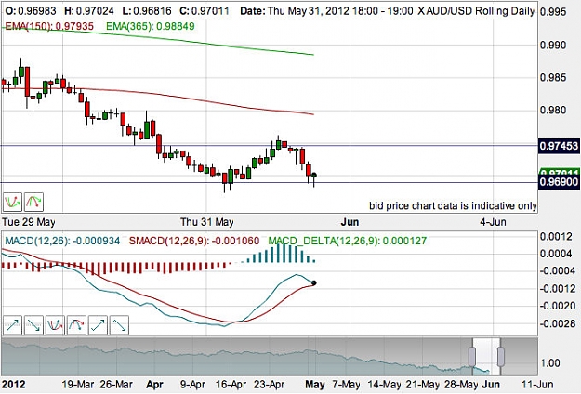The width and height of the screenshot is (581, 394).
Task: Click the 21-May navigator date label
Action: (x=422, y=385)
